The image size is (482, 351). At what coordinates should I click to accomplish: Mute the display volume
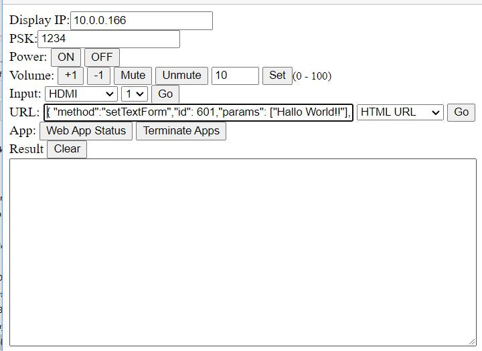[133, 76]
